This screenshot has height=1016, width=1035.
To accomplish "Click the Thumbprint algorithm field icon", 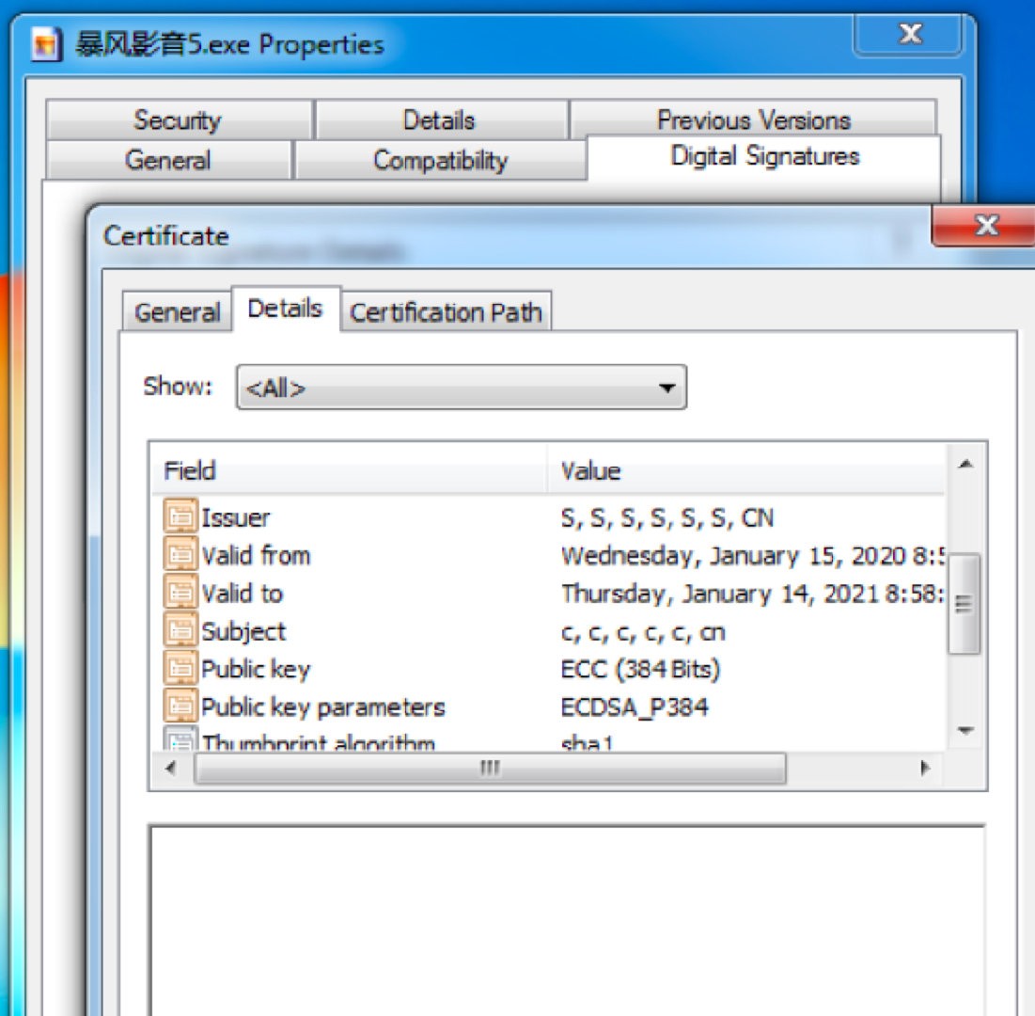I will pos(180,740).
